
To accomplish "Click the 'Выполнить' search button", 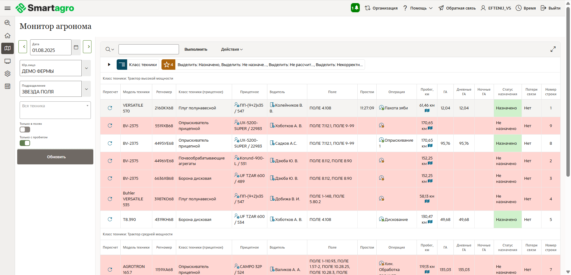I will coord(196,49).
